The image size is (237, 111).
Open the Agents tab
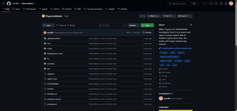pos(43,9)
